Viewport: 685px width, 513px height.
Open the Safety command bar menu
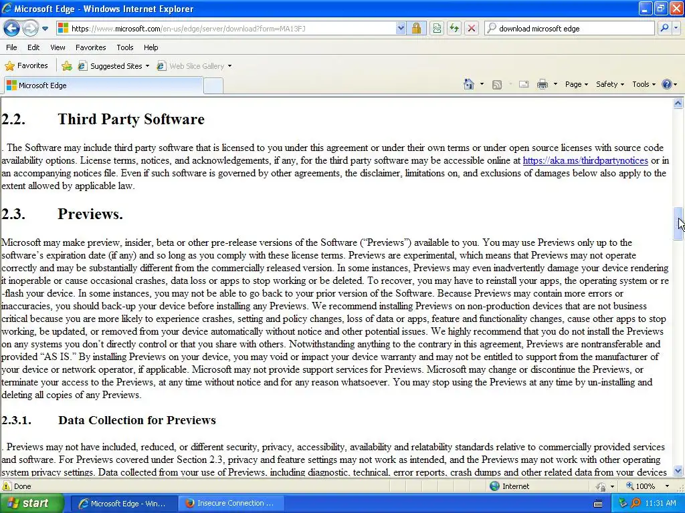610,84
